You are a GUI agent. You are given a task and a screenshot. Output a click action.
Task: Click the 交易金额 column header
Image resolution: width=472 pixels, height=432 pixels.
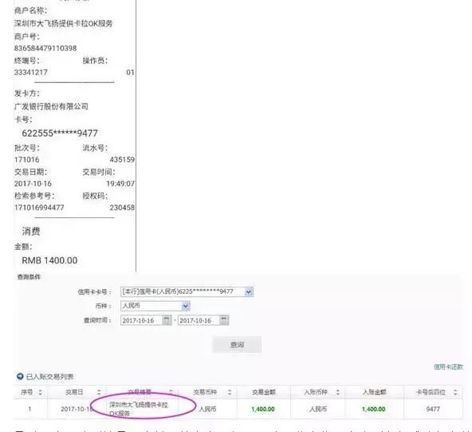pos(264,392)
